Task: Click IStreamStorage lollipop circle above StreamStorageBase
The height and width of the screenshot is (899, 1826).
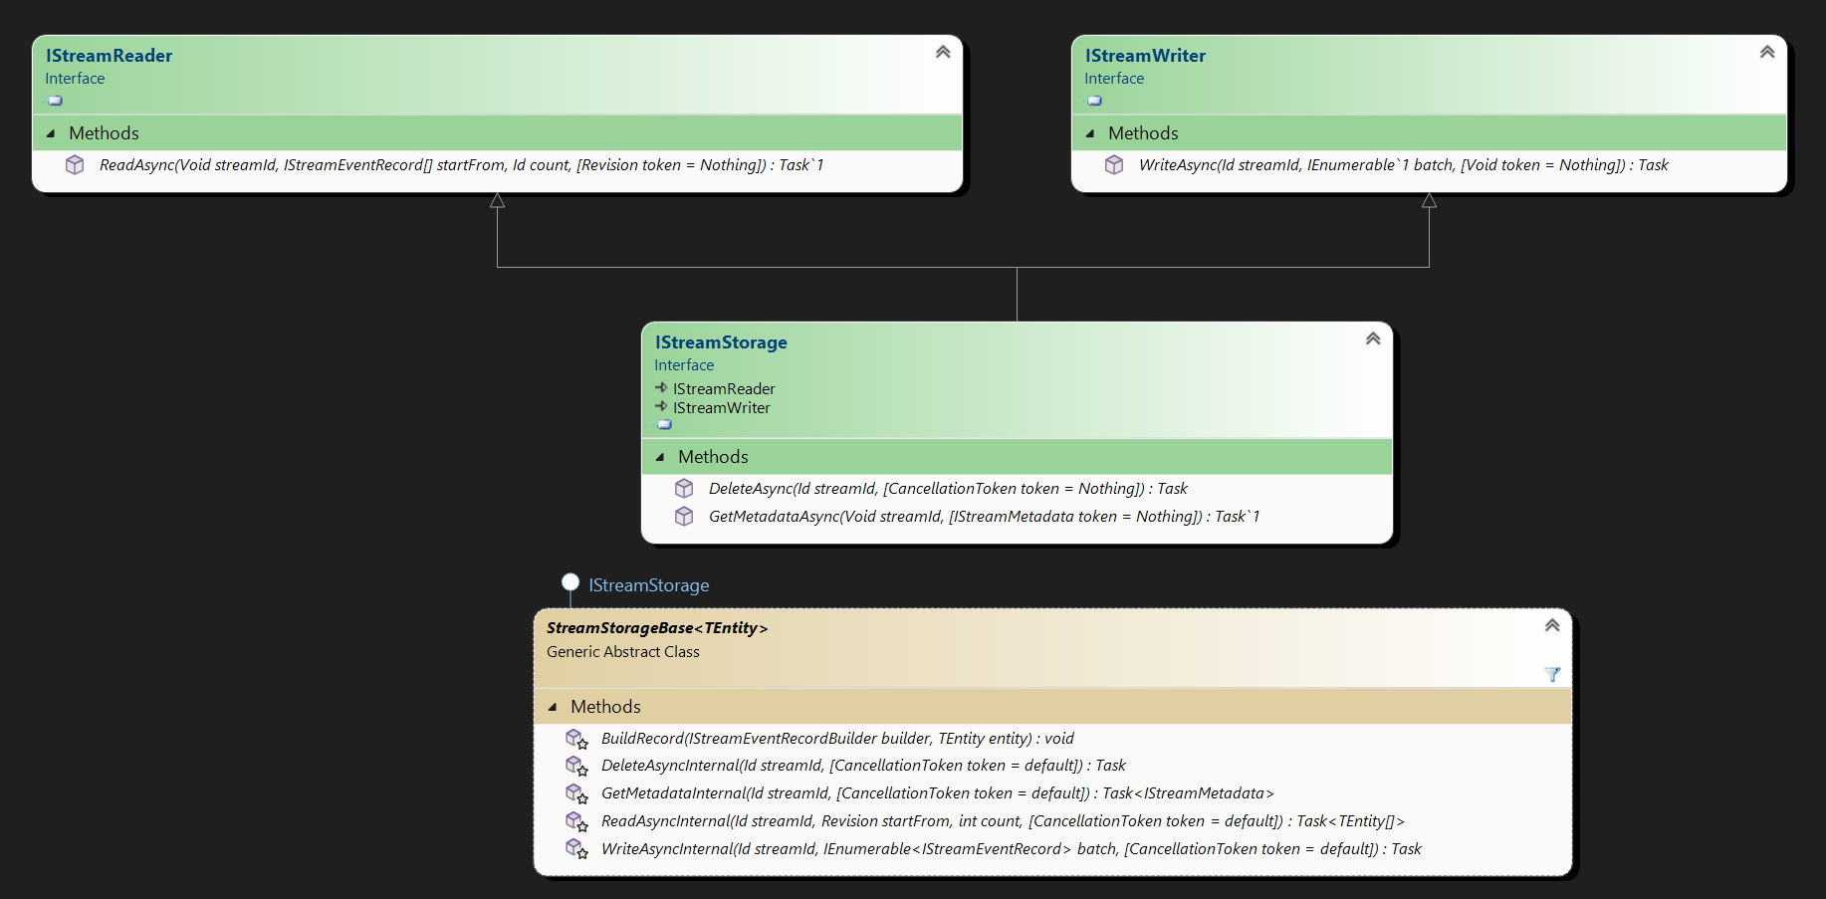Action: pyautogui.click(x=571, y=582)
